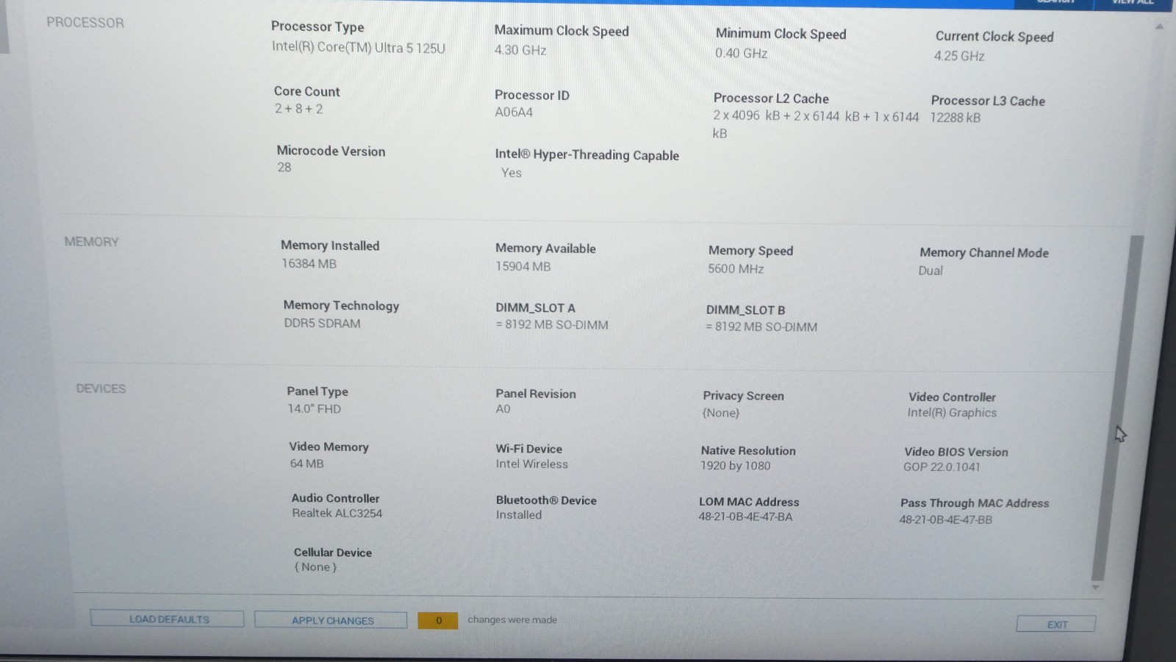The width and height of the screenshot is (1176, 662).
Task: Click the 0.40 GHz minimum clock value
Action: (741, 53)
